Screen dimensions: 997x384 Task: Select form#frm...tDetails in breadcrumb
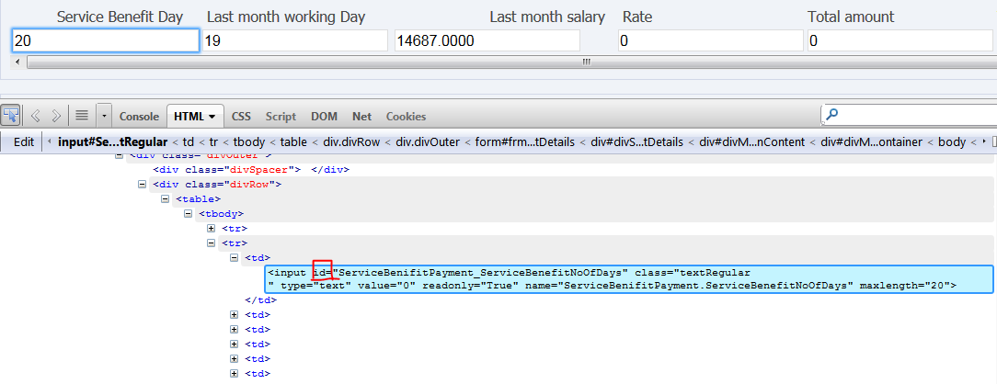coord(522,142)
